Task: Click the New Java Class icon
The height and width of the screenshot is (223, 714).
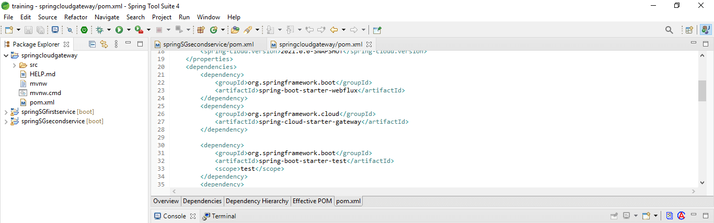Action: point(214,30)
